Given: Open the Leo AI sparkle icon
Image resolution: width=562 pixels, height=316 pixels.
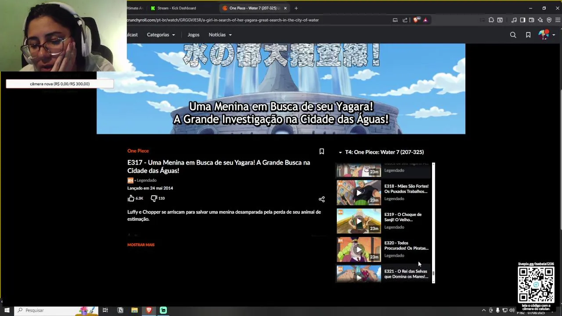Looking at the screenshot, I should [x=540, y=20].
